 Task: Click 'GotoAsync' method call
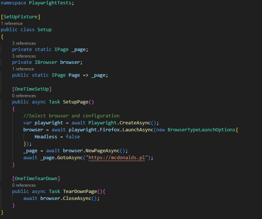pyautogui.click(x=70, y=158)
